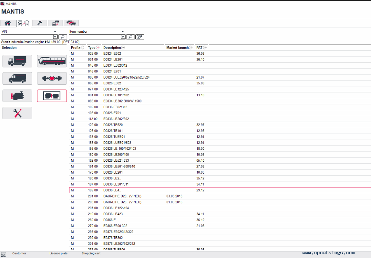Switch to the screw/parts tab
Screen dimensions: 371x258
tap(40, 23)
